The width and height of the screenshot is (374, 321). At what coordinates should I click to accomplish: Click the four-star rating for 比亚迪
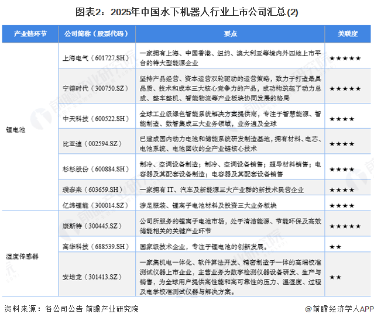342,144
